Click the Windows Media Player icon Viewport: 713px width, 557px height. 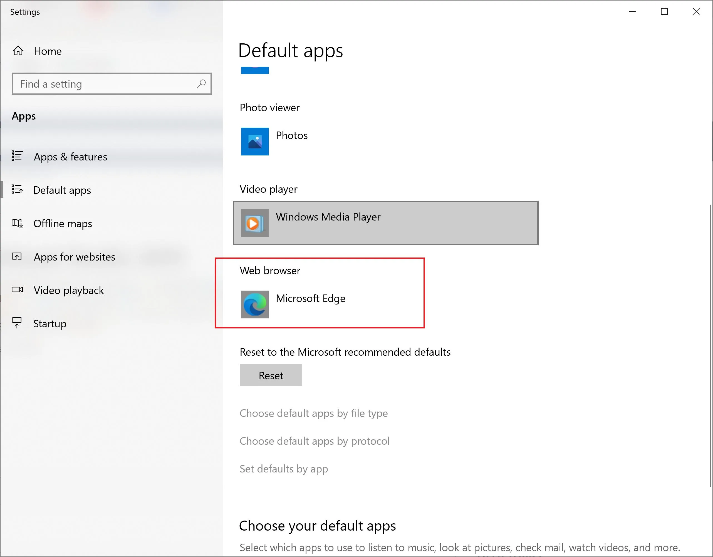coord(255,223)
